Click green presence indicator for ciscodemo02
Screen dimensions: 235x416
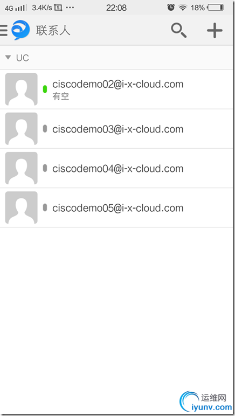45,89
